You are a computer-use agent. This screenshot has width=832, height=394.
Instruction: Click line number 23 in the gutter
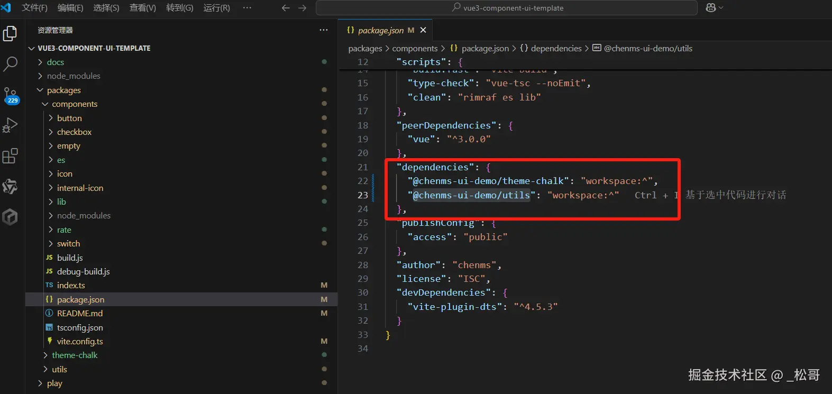tap(362, 195)
